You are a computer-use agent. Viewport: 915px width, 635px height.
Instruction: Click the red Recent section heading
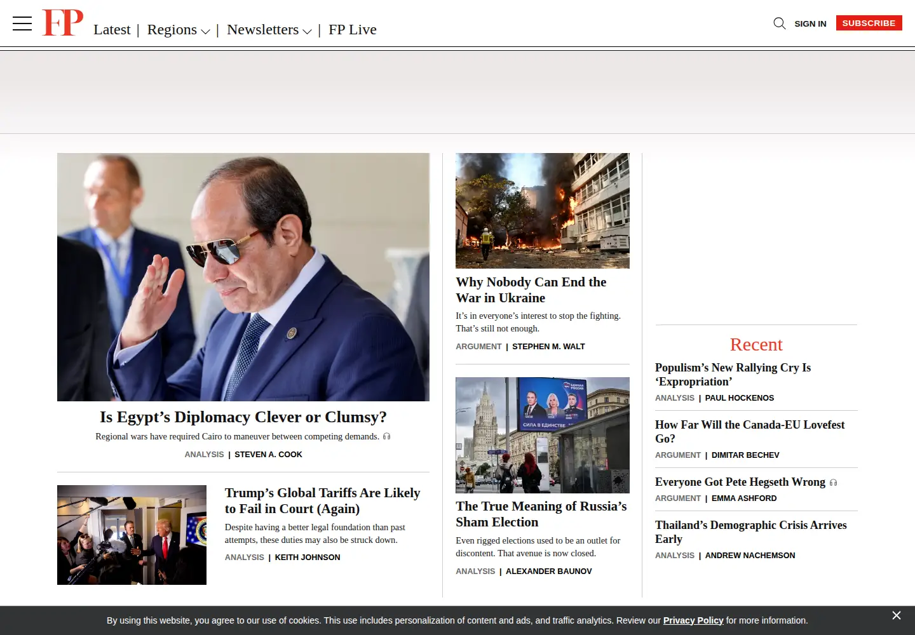[x=756, y=344]
